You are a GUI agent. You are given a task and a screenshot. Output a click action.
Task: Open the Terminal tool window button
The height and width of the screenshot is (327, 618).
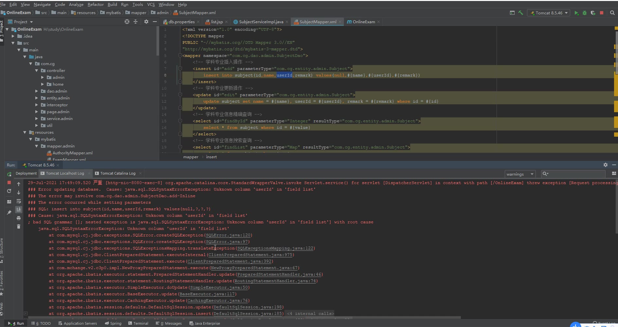138,323
